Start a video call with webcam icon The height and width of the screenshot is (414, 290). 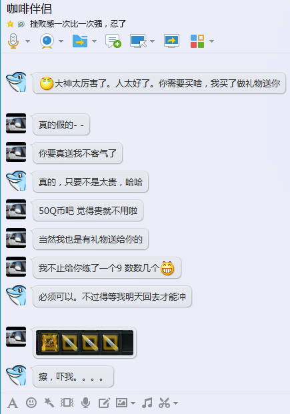[x=47, y=41]
